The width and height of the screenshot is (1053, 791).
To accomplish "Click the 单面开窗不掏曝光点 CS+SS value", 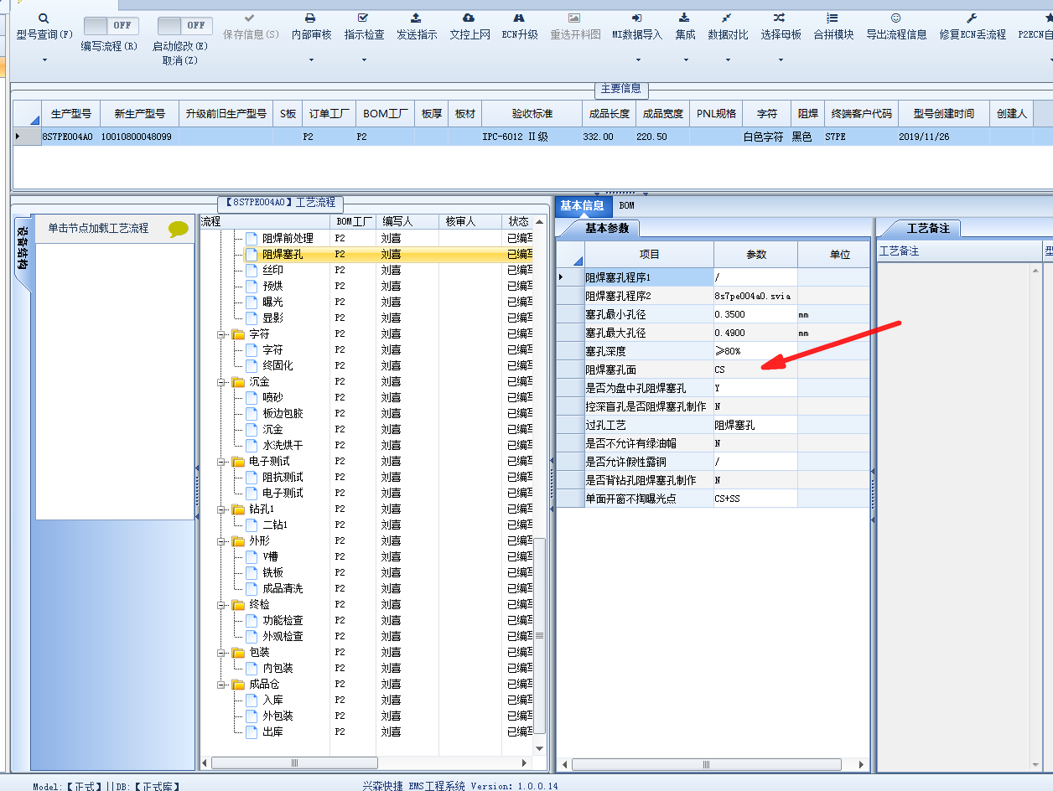I will [x=755, y=499].
